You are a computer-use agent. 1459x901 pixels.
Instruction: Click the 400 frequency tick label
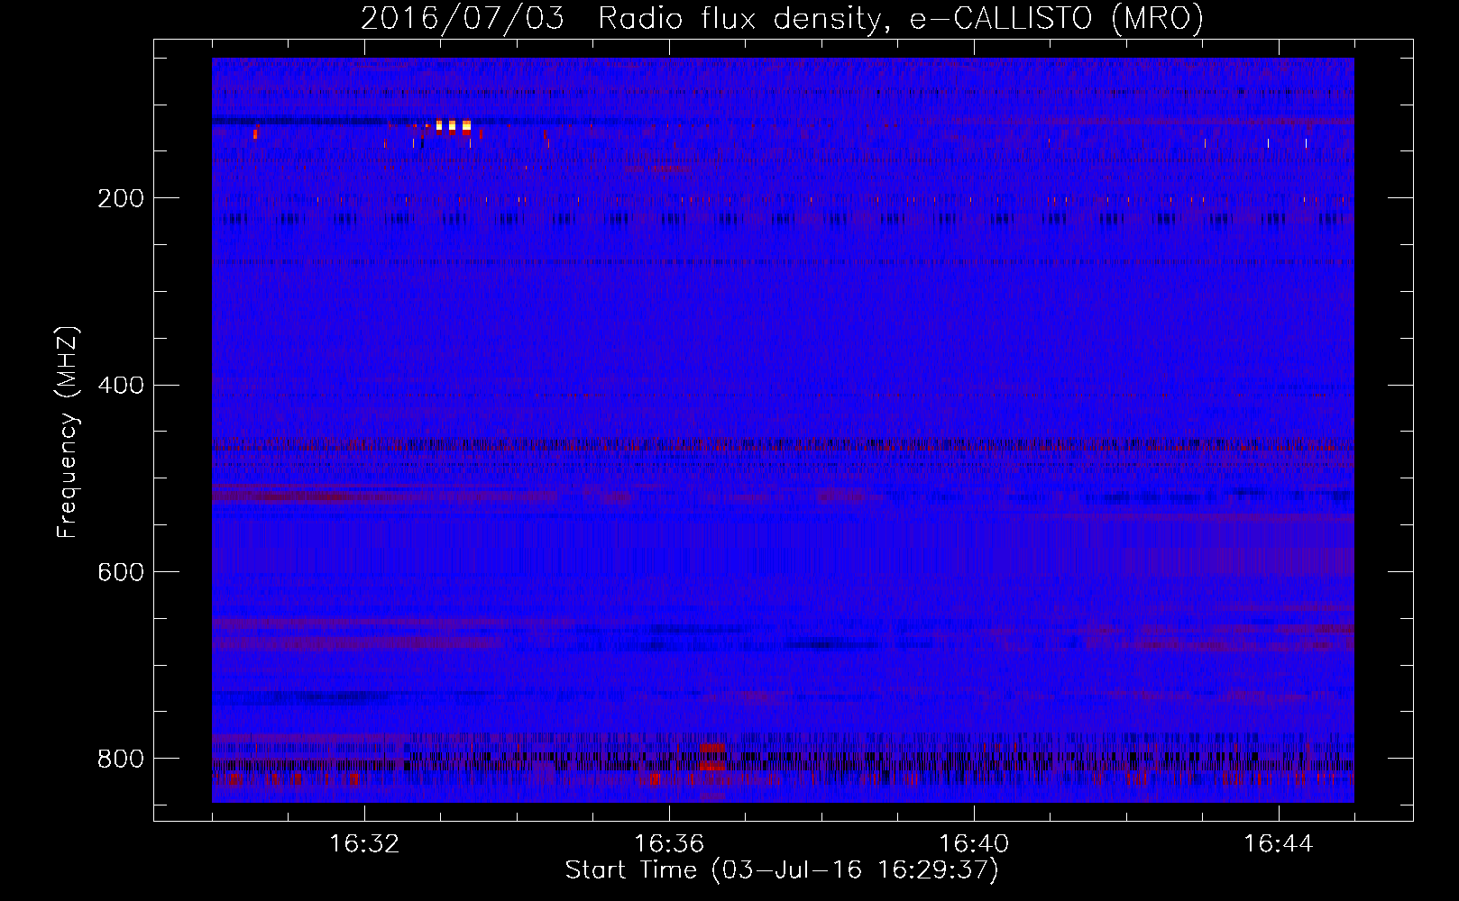pyautogui.click(x=120, y=386)
